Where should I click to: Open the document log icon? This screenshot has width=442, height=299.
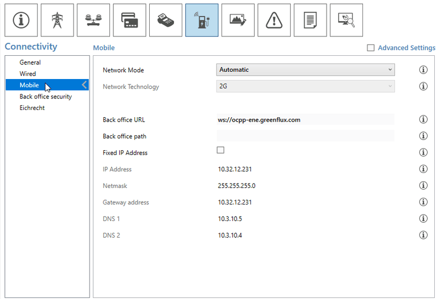pos(310,20)
